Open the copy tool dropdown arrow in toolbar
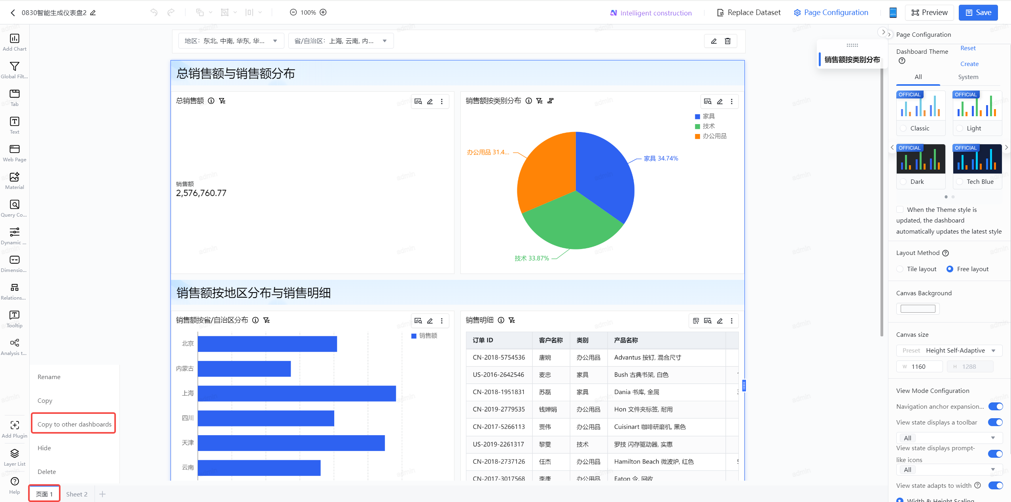Viewport: 1011px width, 502px height. click(x=210, y=12)
